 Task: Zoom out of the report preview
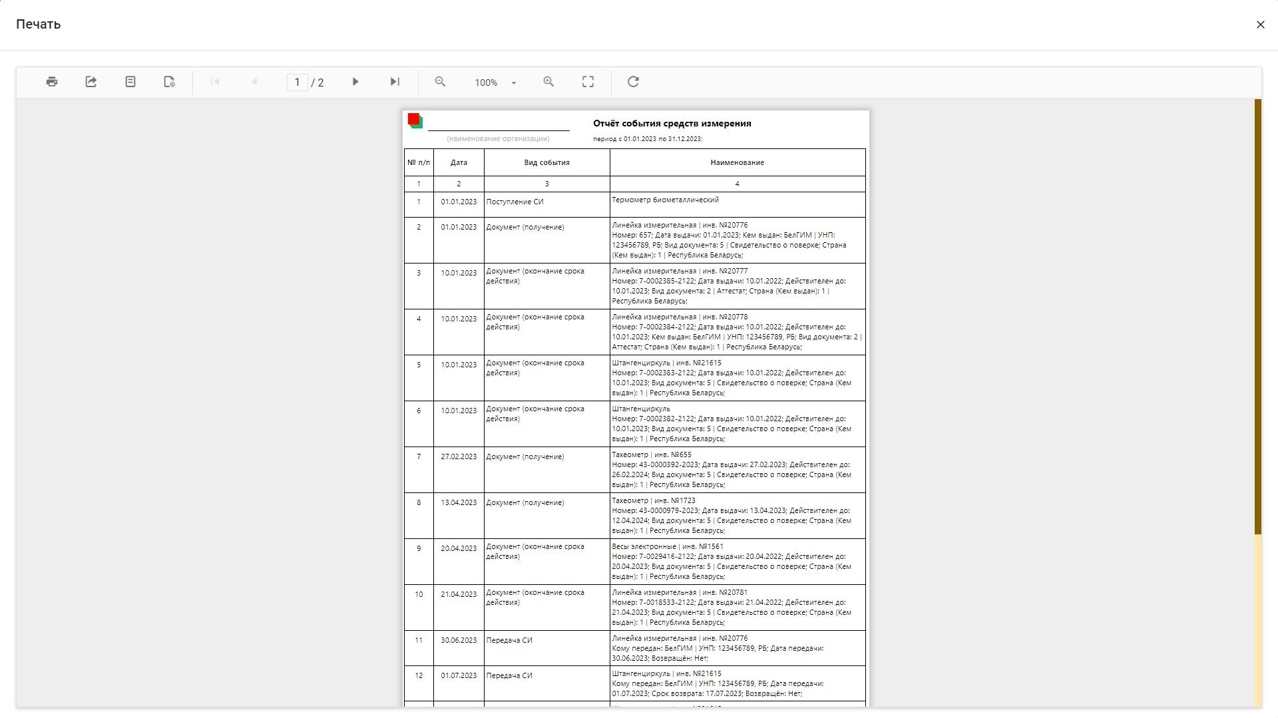click(x=440, y=82)
